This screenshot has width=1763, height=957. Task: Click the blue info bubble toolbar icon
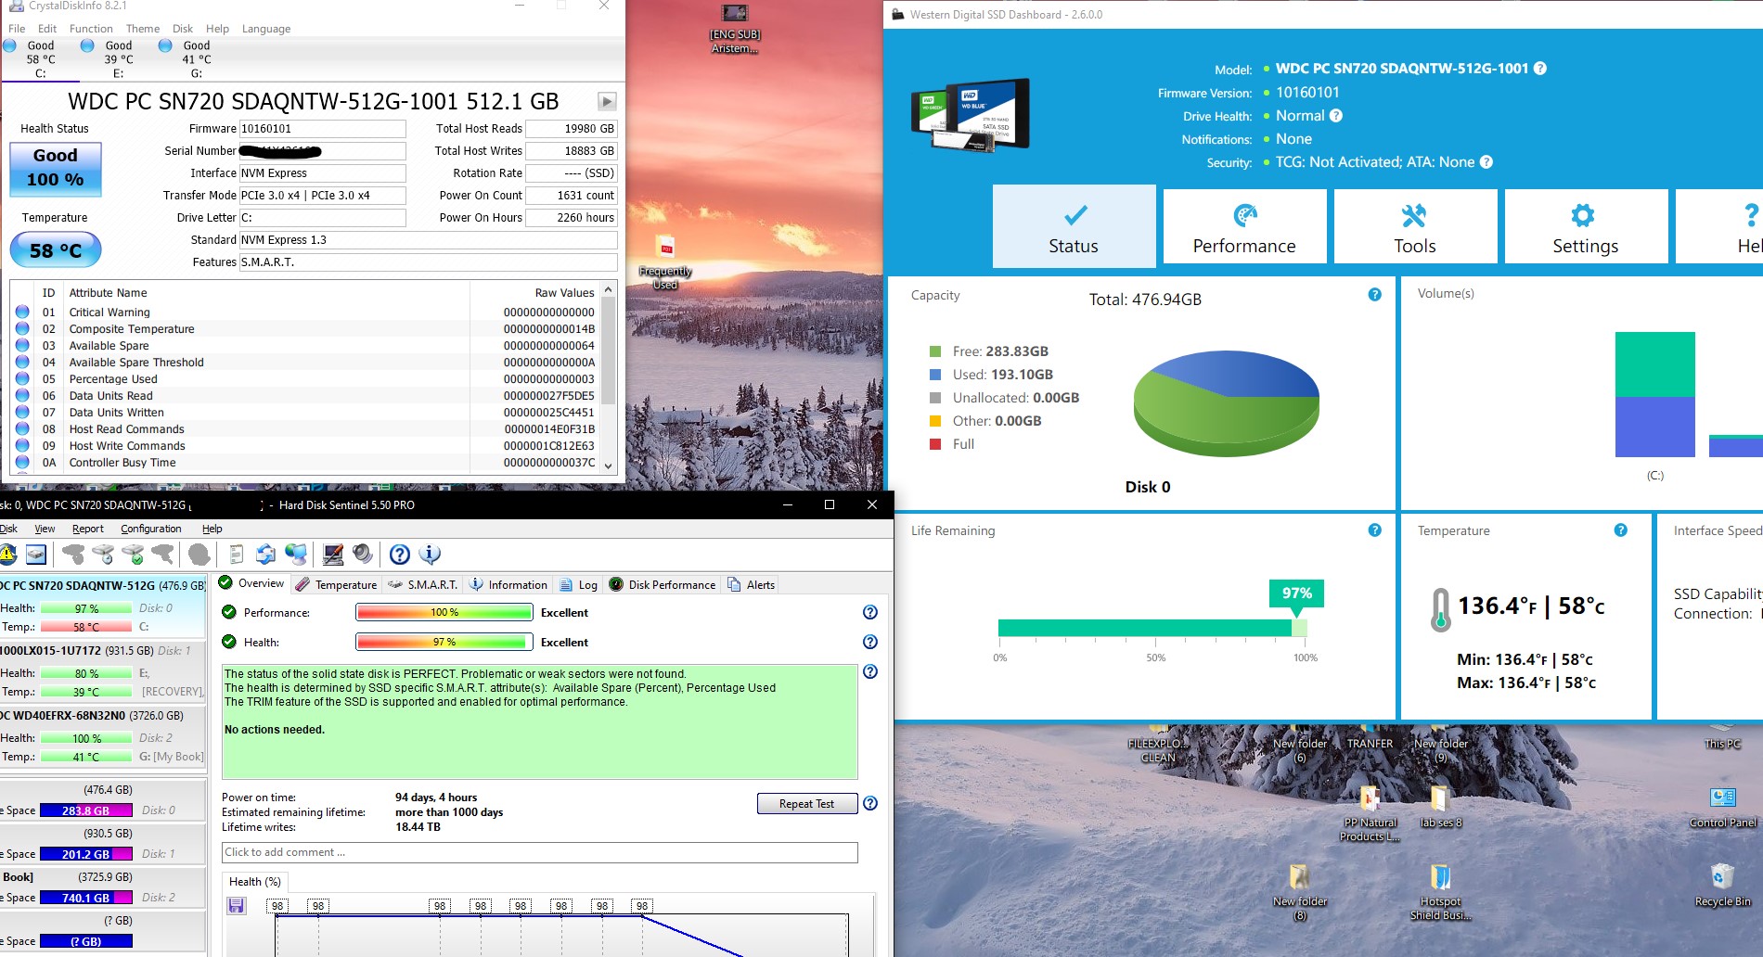click(x=430, y=555)
